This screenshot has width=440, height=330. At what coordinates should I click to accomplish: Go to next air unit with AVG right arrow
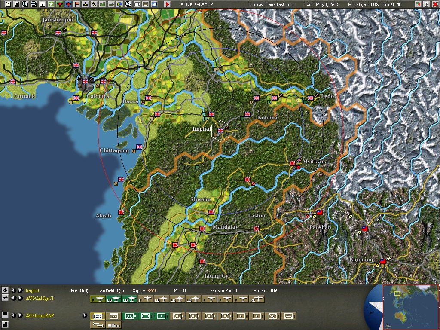(x=20, y=298)
